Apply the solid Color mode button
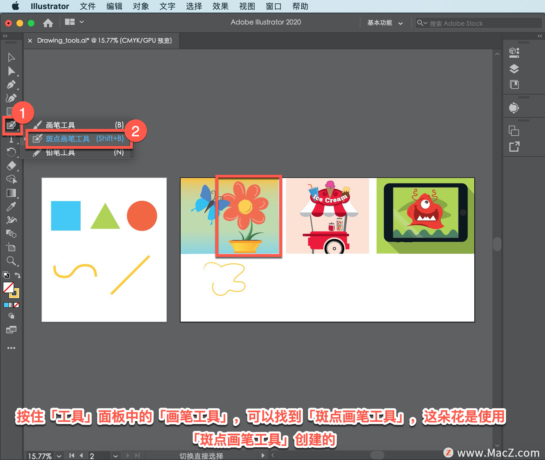The image size is (545, 460). click(x=6, y=305)
